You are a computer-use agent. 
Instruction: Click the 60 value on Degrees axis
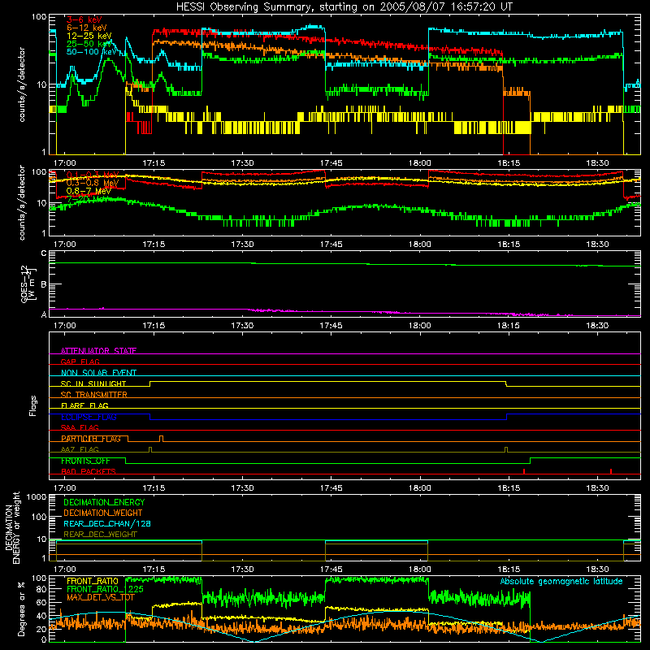(41, 603)
